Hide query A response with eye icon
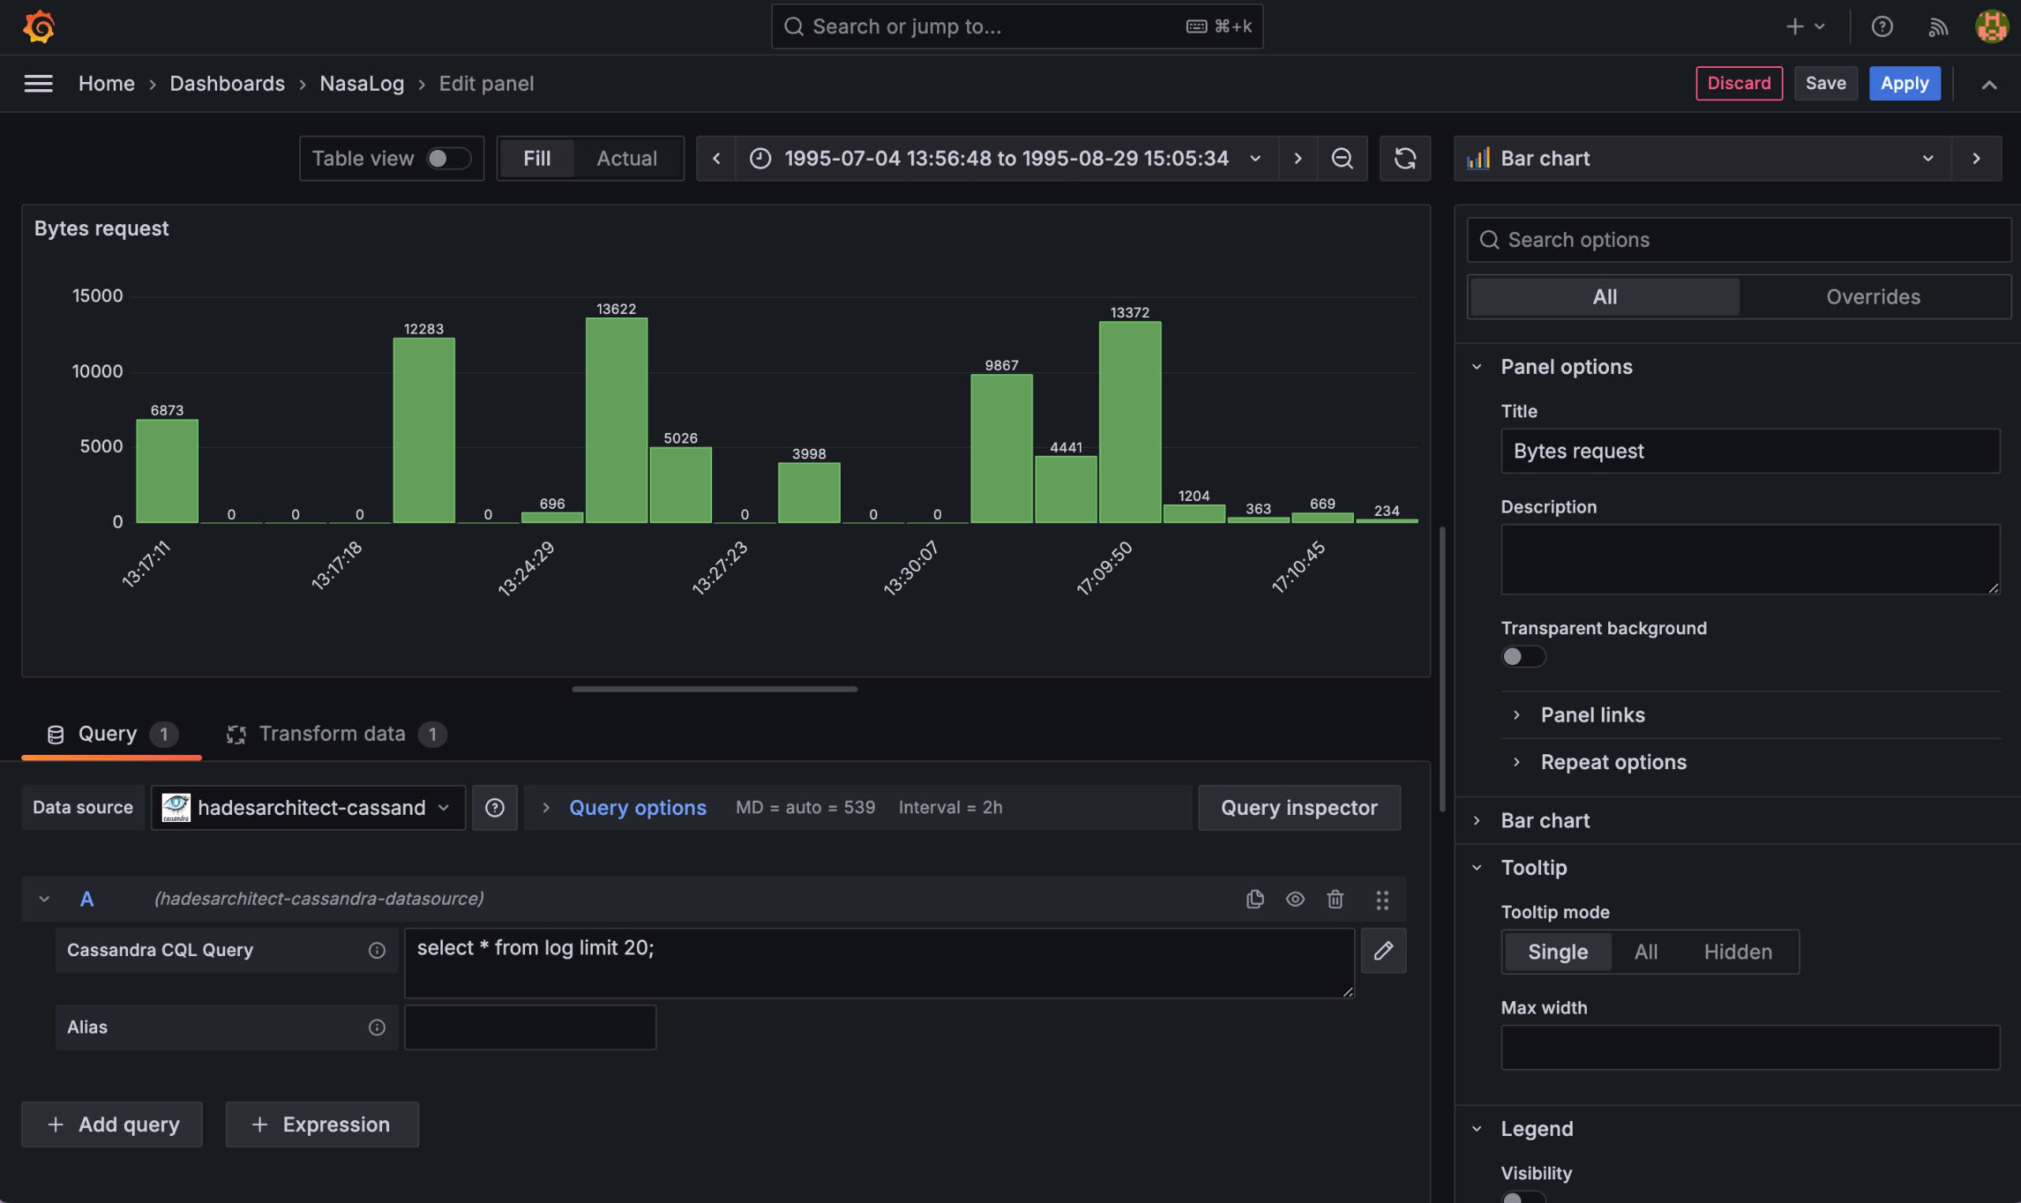 [x=1295, y=899]
